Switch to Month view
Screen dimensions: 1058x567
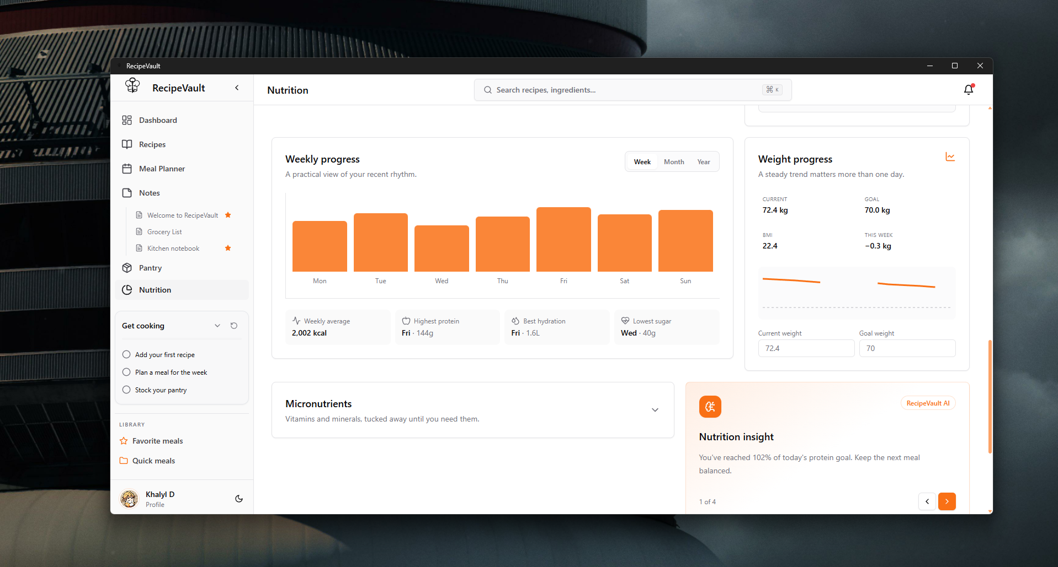tap(674, 162)
